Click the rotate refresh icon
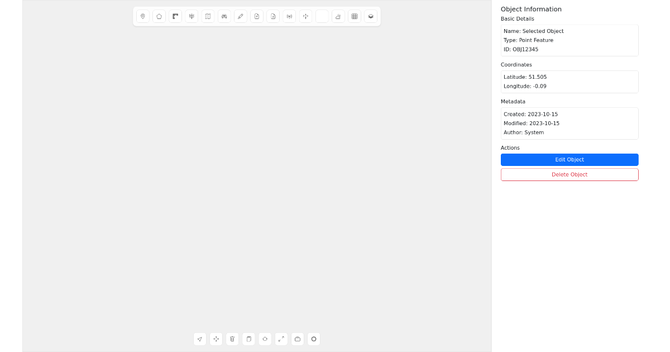 coord(265,339)
